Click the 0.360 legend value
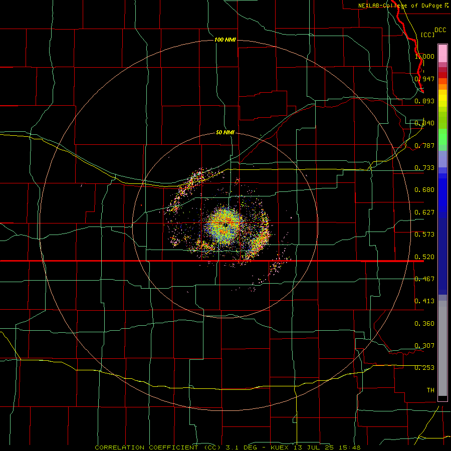 pos(424,324)
